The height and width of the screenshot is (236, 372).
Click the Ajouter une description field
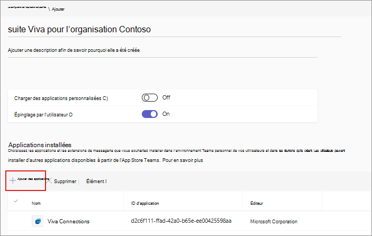coord(162,50)
